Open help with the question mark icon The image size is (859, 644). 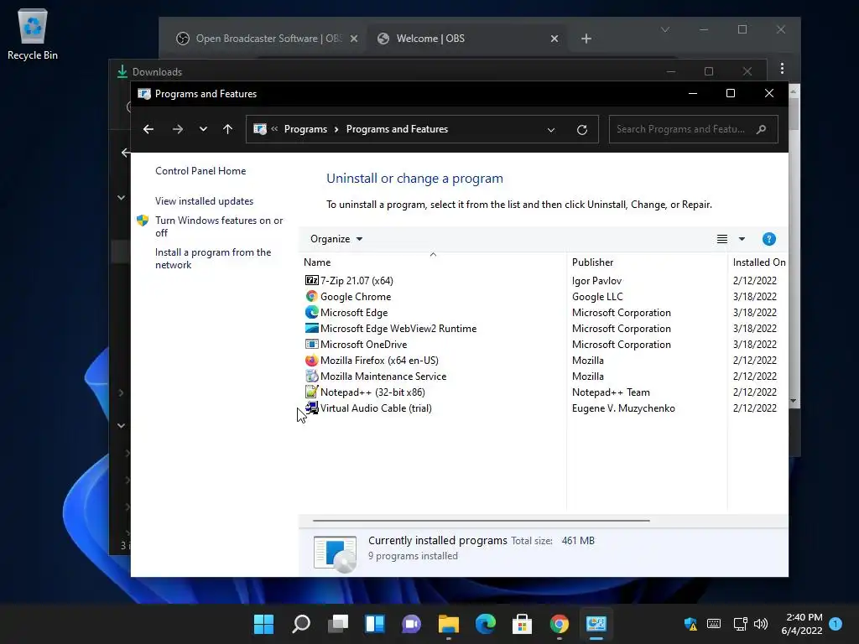tap(768, 239)
